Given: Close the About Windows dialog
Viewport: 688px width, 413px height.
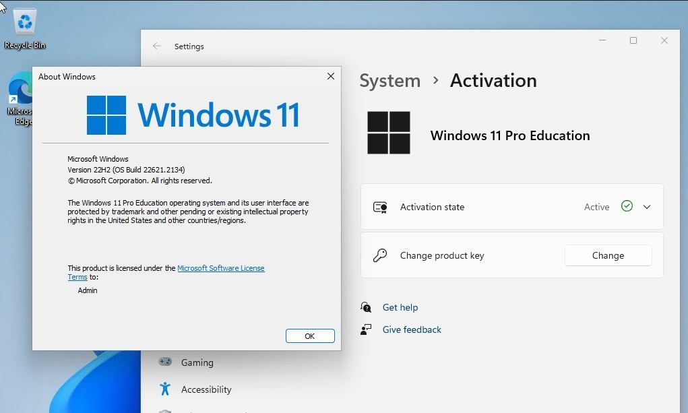Looking at the screenshot, I should (331, 76).
